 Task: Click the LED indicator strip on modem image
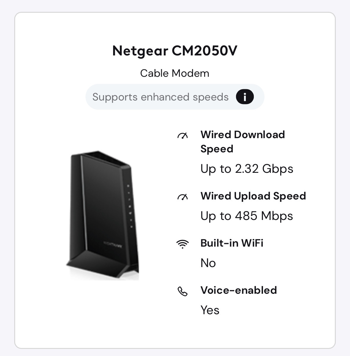[x=130, y=206]
